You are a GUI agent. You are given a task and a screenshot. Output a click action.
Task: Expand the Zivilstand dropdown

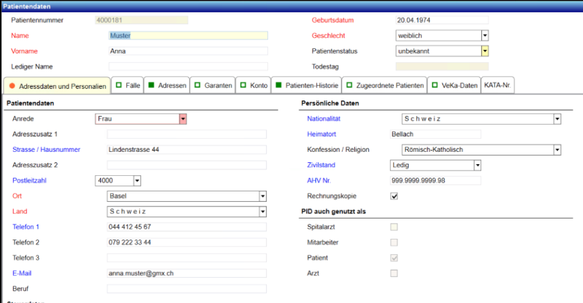point(477,165)
